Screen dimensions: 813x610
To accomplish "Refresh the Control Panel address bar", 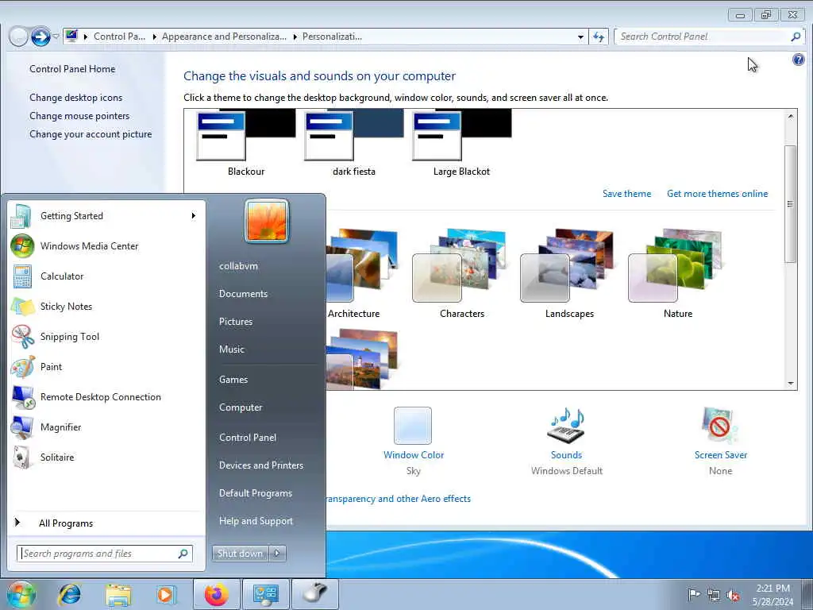I will pos(599,37).
